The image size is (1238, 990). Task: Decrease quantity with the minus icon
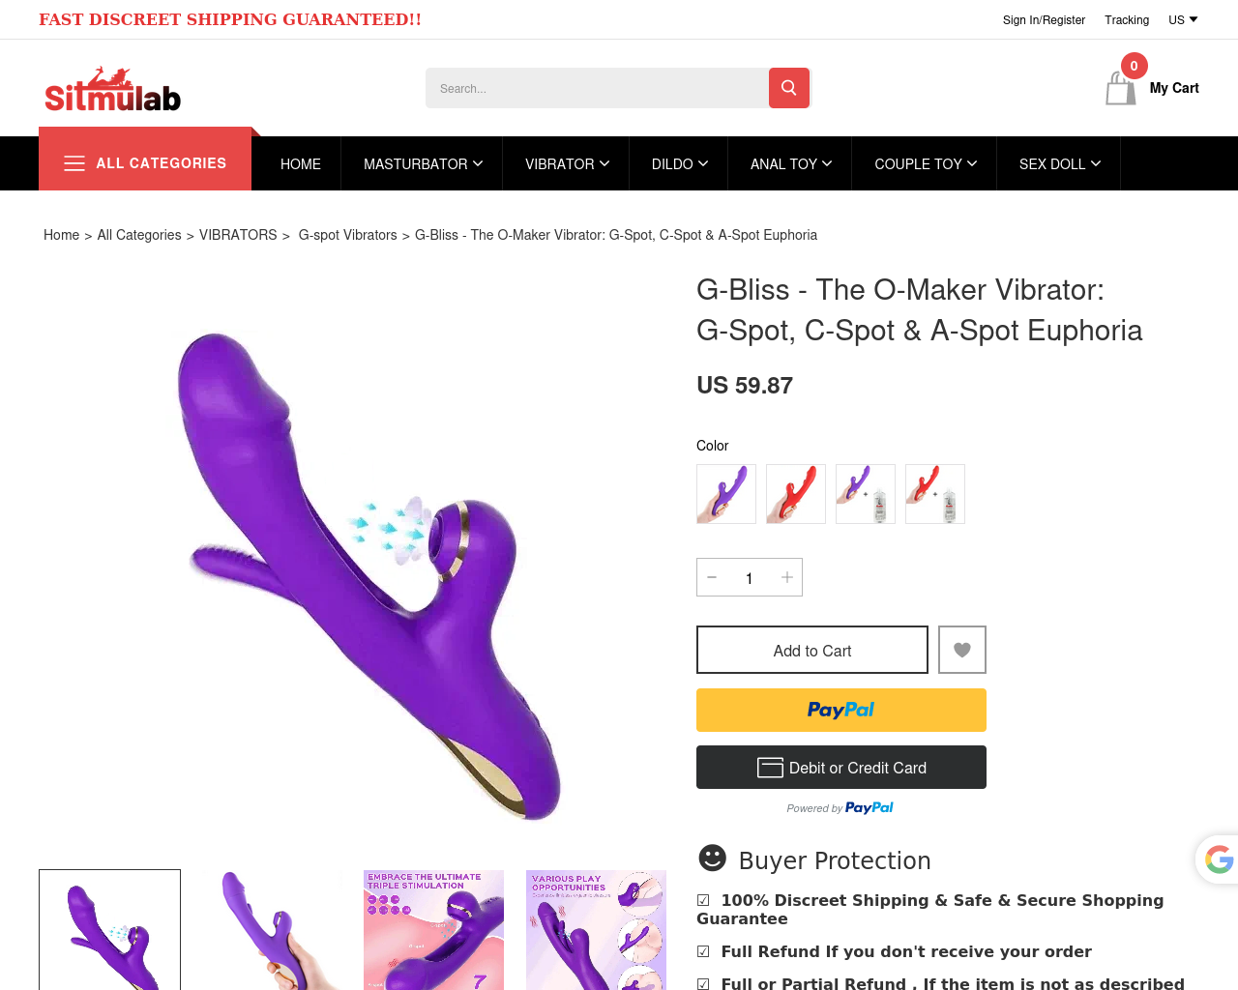click(712, 577)
